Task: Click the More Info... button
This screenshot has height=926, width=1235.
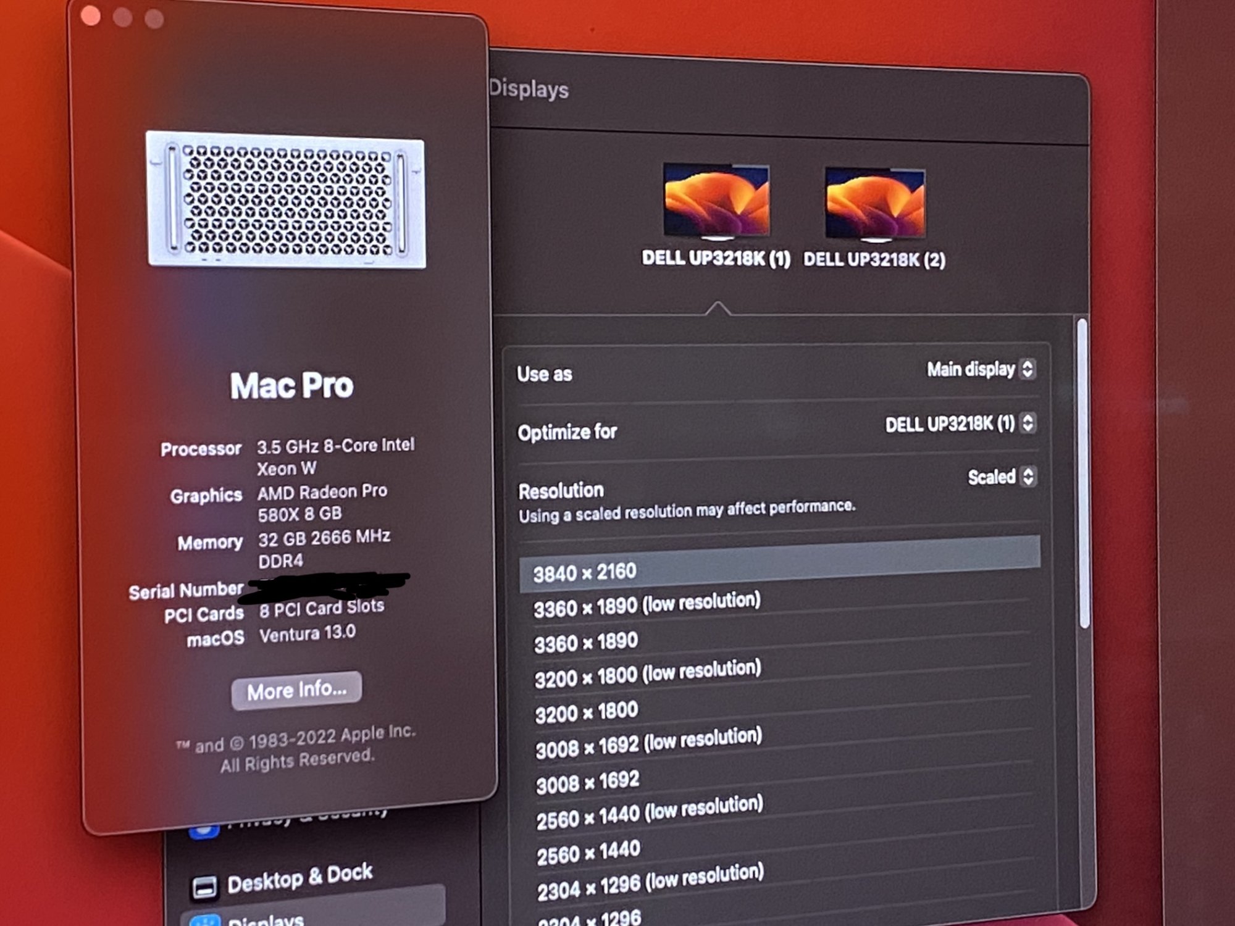Action: pyautogui.click(x=296, y=690)
